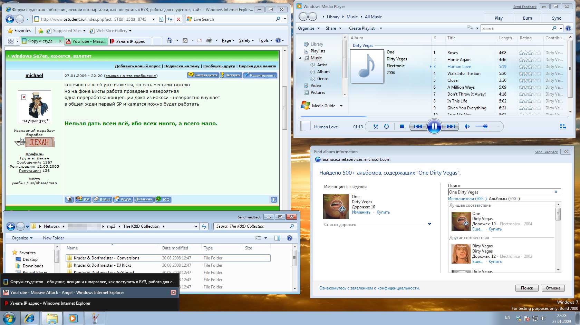Open the Safety menu in IE

246,40
